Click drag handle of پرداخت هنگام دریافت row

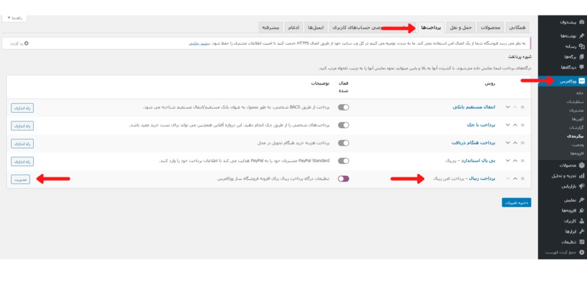tap(523, 143)
